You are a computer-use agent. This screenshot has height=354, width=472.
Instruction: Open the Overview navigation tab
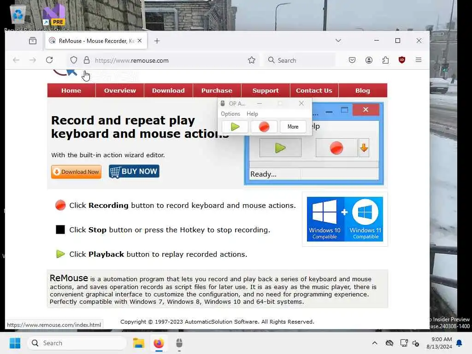[x=120, y=91]
